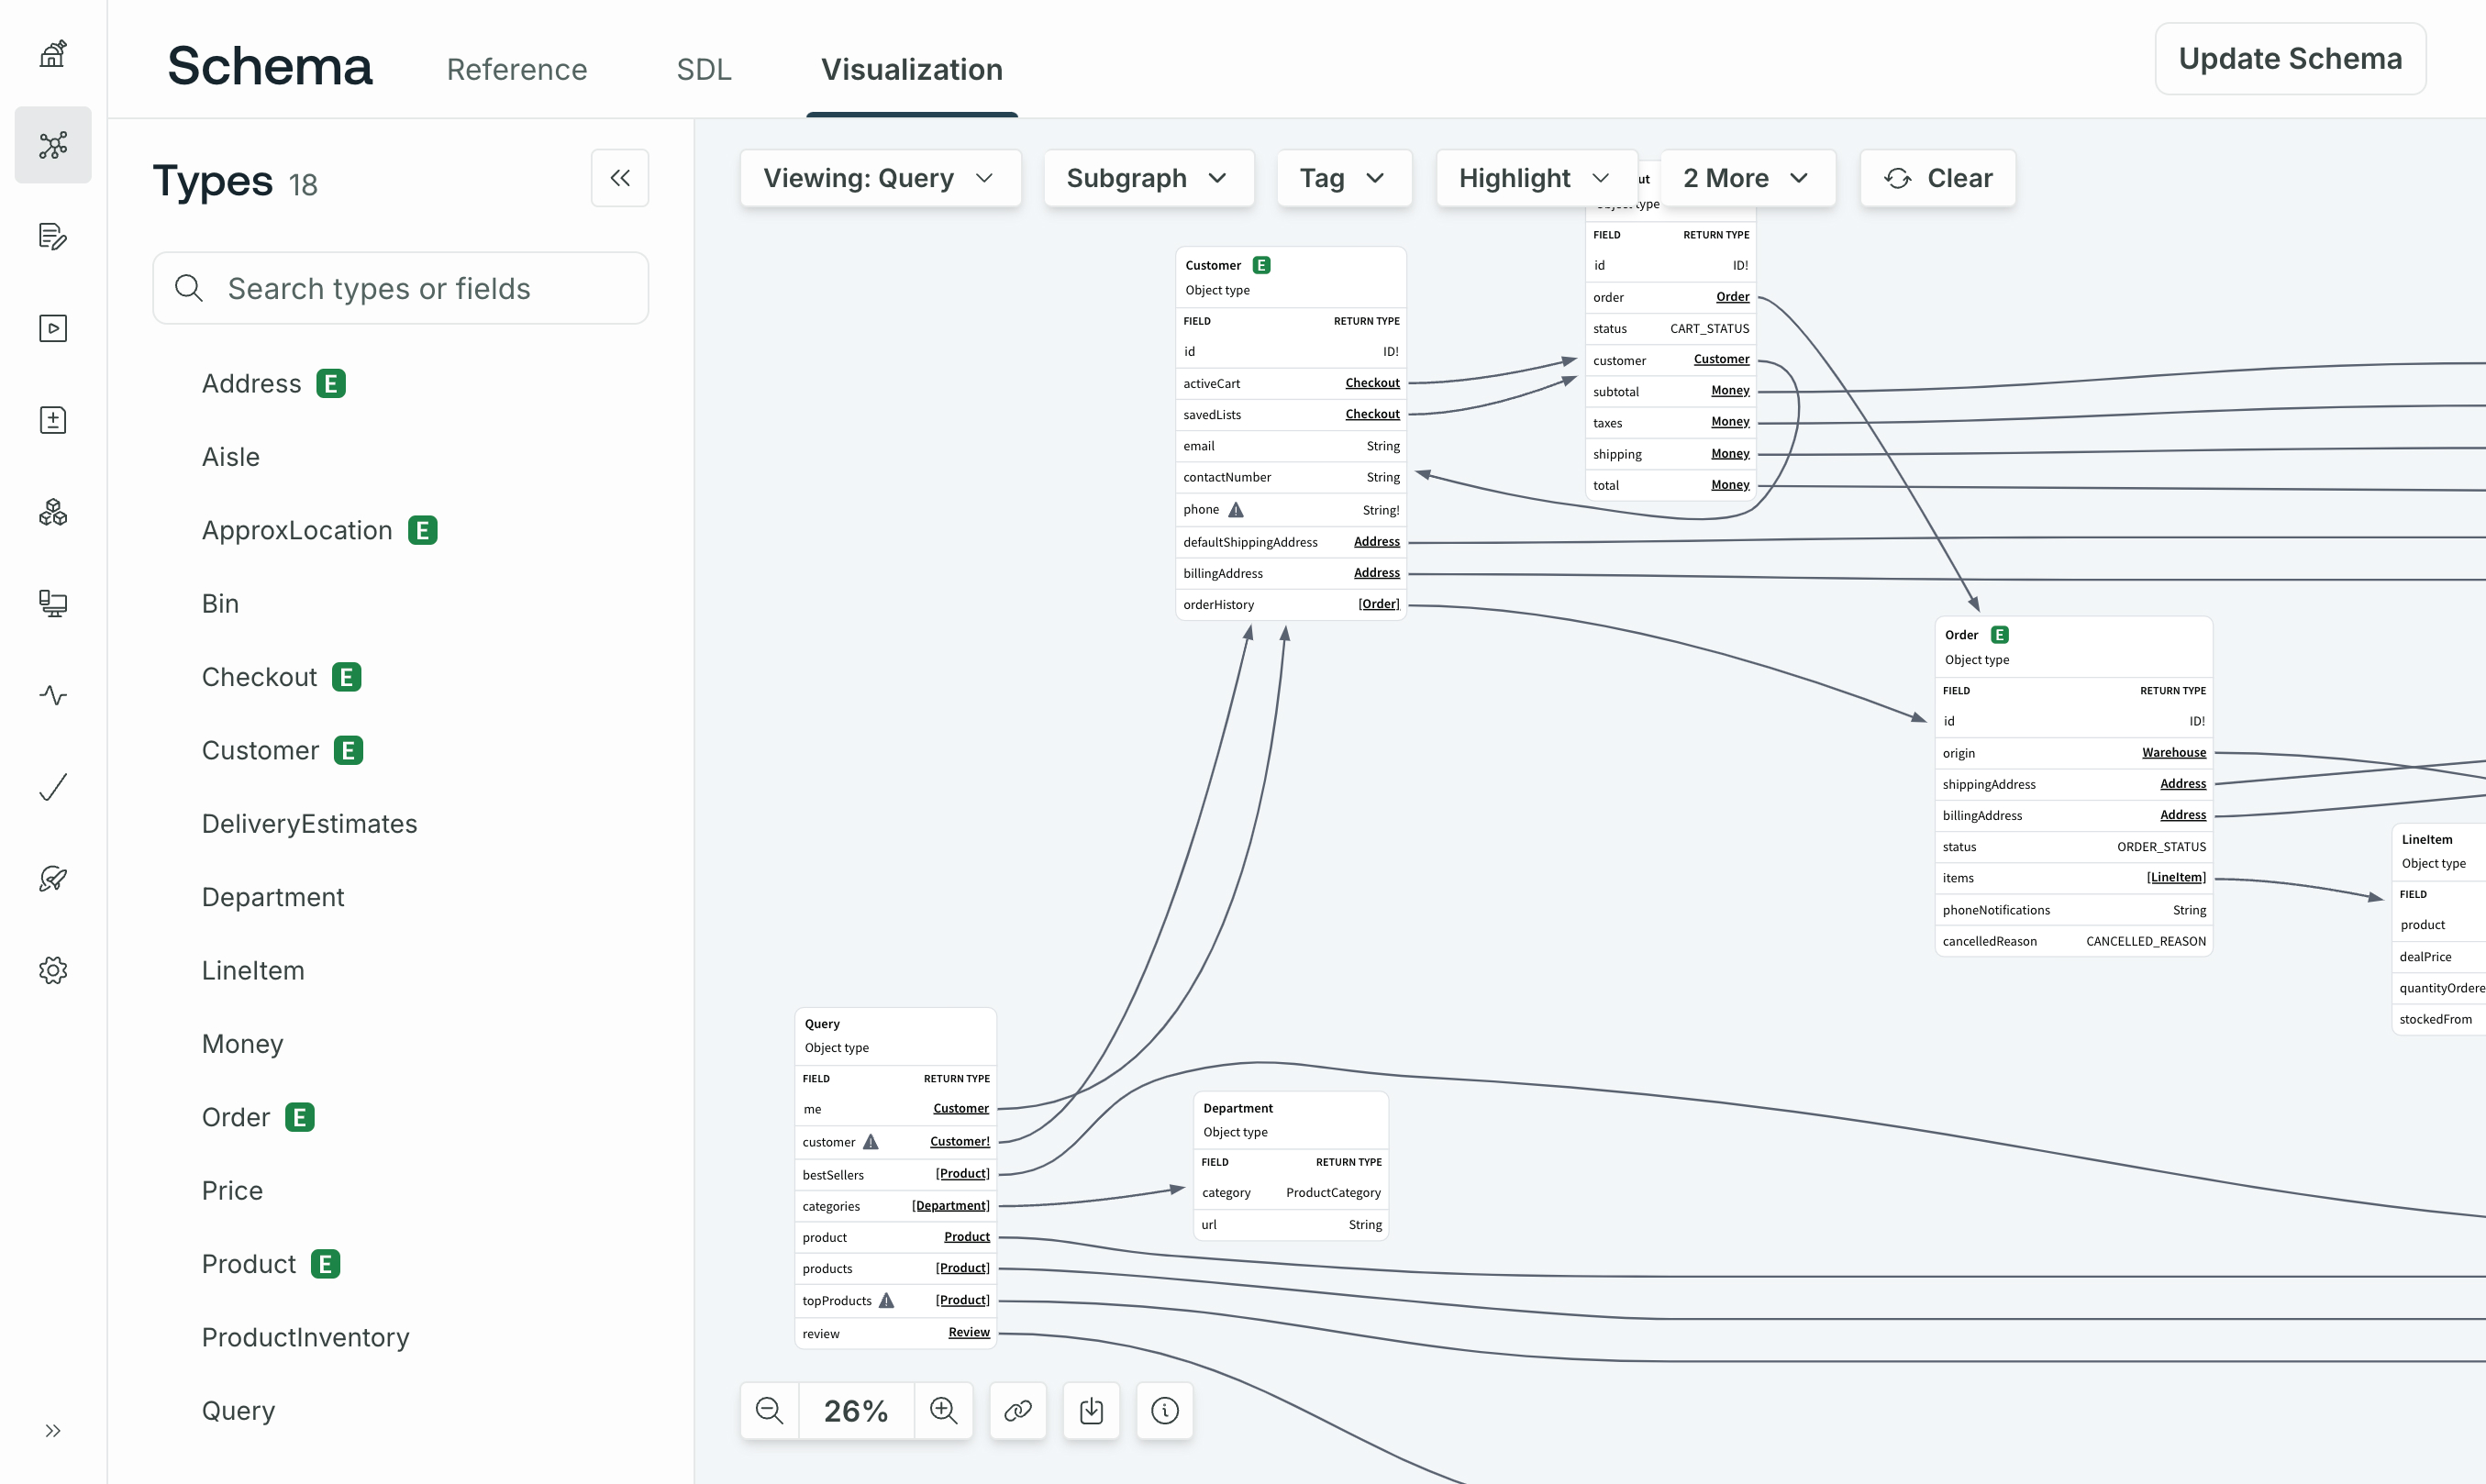The width and height of the screenshot is (2486, 1484).
Task: Follow the [Department] link in categories row
Action: pyautogui.click(x=950, y=1206)
